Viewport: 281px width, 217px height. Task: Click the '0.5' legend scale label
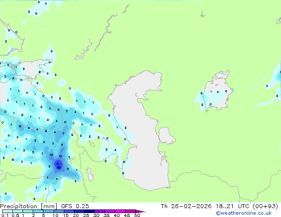pyautogui.click(x=16, y=215)
